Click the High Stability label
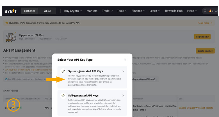Screen dimensions: 219x117 point(45,39)
